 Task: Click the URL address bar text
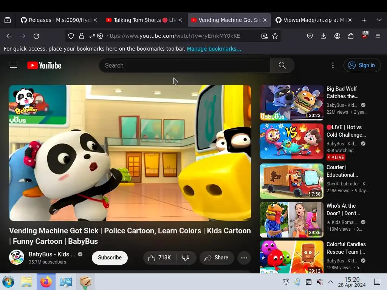(173, 36)
